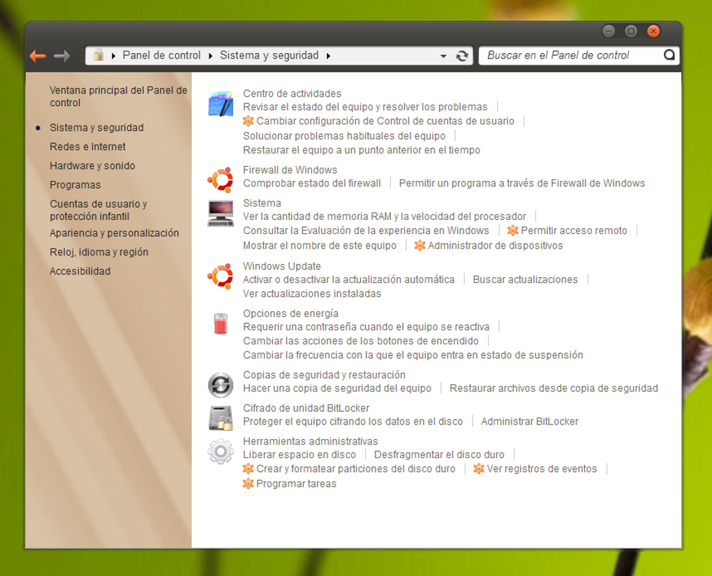
Task: Open Hardware y sonido category
Action: click(x=92, y=165)
